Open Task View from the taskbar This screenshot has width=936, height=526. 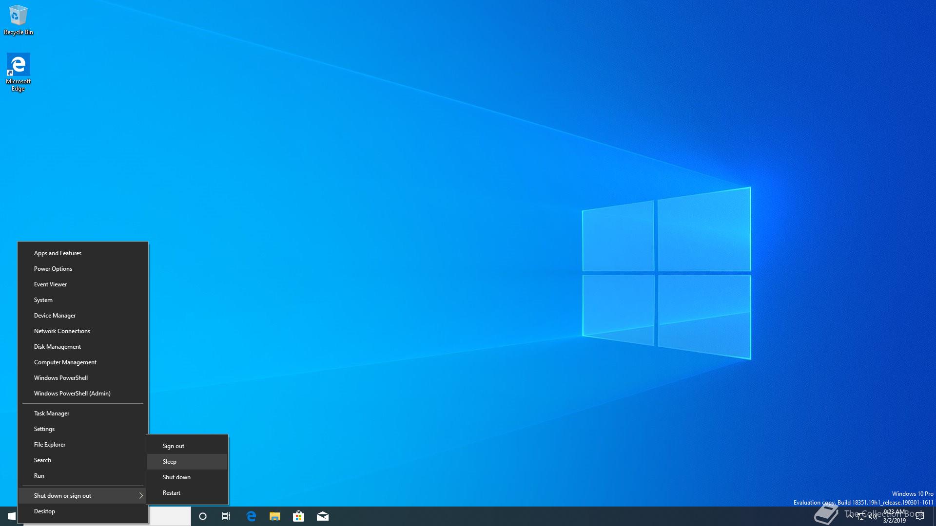pos(226,516)
